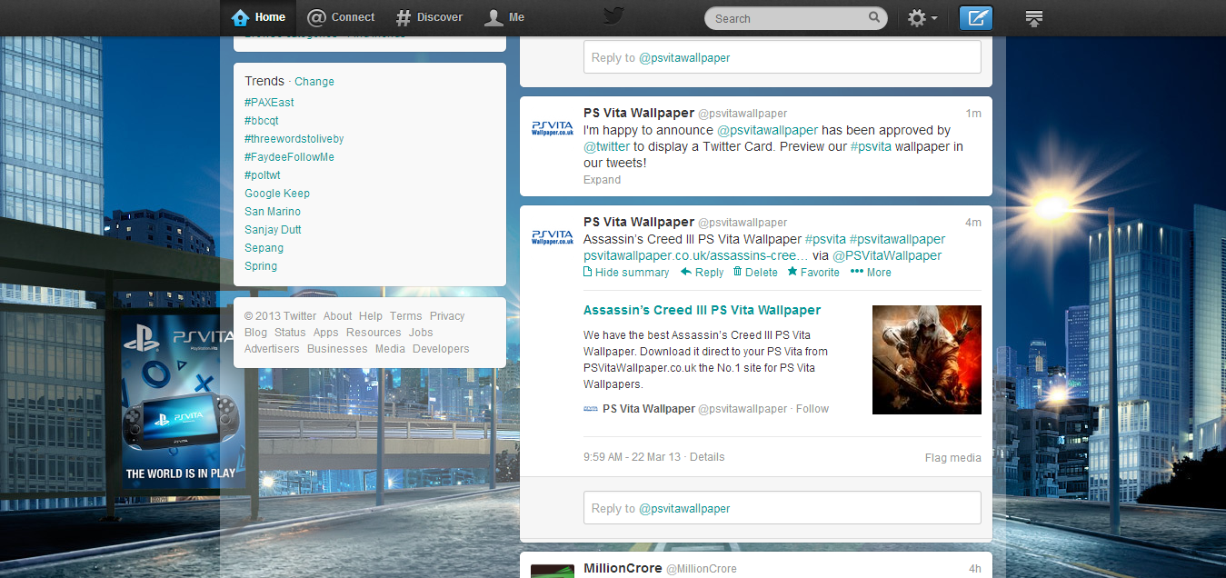This screenshot has width=1226, height=578.
Task: Open #psvitawallpaper hashtag in Assassin's Creed tweet
Action: [897, 239]
